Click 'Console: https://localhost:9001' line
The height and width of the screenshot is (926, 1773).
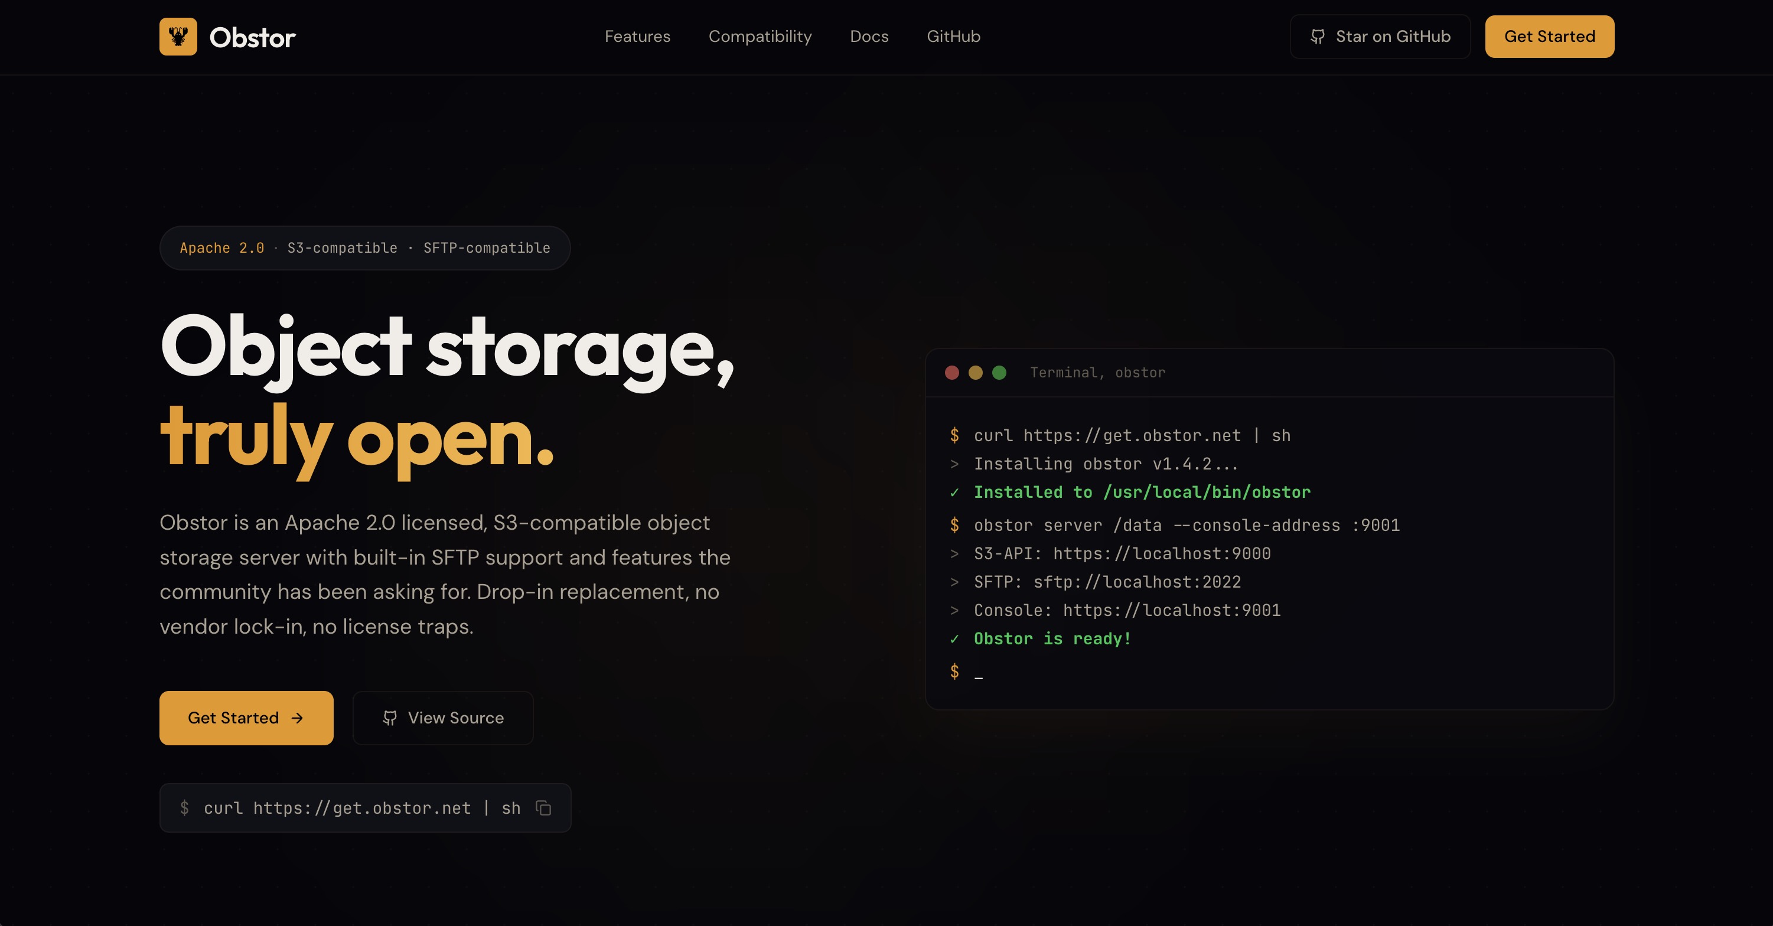(x=1127, y=610)
